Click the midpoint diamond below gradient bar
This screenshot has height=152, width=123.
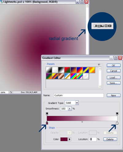82,122
